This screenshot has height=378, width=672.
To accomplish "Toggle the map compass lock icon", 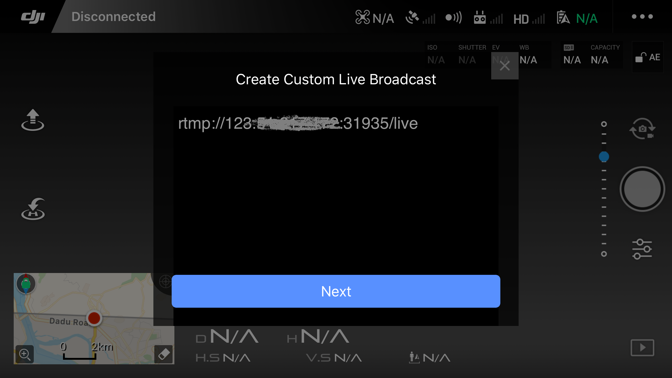I will [26, 284].
